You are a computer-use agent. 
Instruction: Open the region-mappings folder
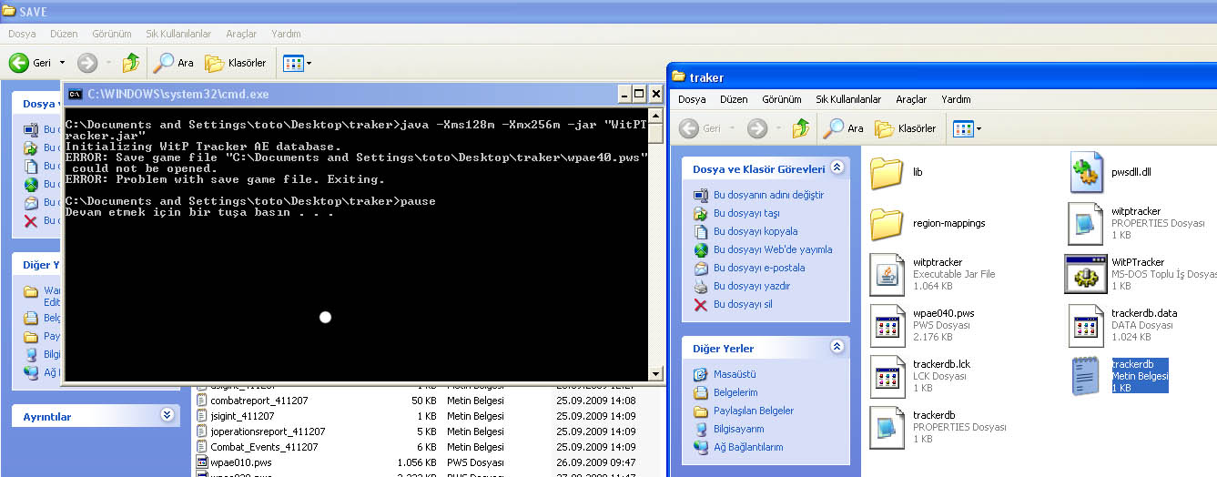[x=886, y=224]
